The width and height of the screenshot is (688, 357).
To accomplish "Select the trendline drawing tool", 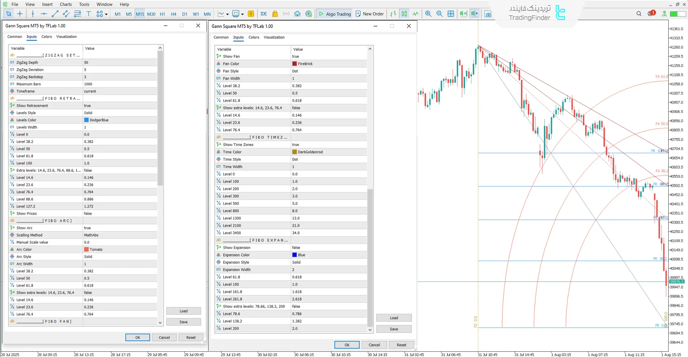I will point(55,14).
